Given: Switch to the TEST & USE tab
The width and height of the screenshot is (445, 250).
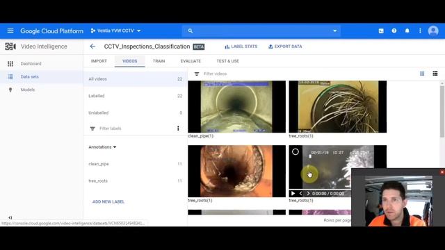Looking at the screenshot, I should 228,61.
